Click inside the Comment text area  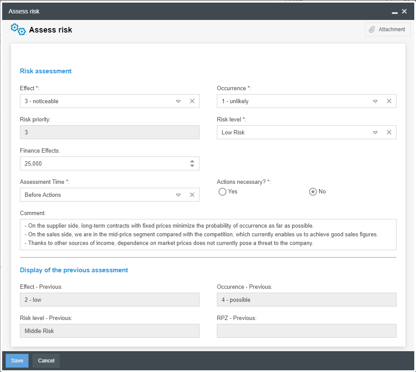click(208, 235)
